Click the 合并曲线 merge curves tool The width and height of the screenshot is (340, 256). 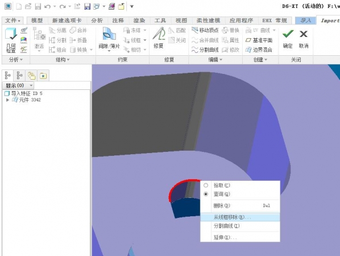[205, 40]
